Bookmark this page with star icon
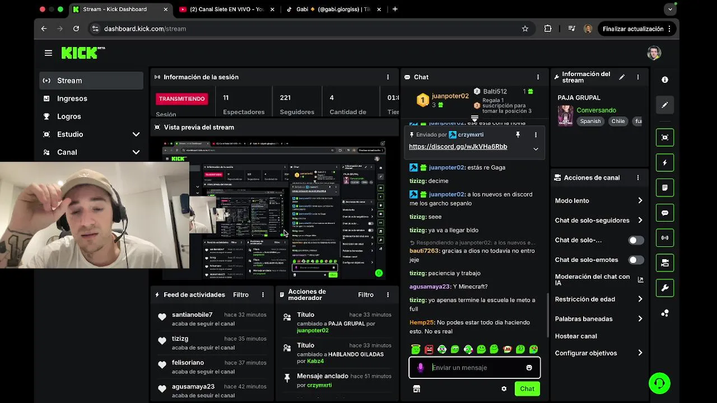The image size is (717, 403). click(525, 29)
